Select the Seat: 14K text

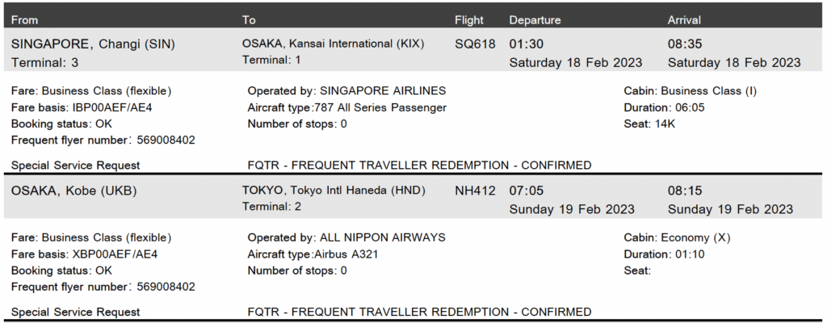pyautogui.click(x=649, y=124)
